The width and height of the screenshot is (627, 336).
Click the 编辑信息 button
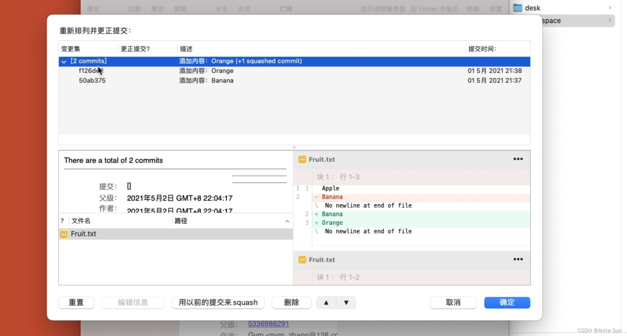point(133,303)
